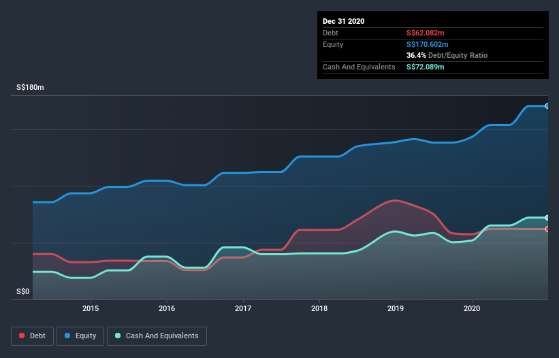Toggle the Debt legend button
Screen dimensions: 559x358
click(x=32, y=336)
